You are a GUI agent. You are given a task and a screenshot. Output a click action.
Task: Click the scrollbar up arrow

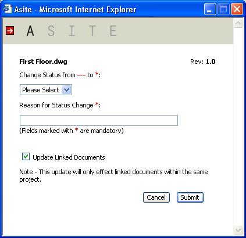[238, 23]
